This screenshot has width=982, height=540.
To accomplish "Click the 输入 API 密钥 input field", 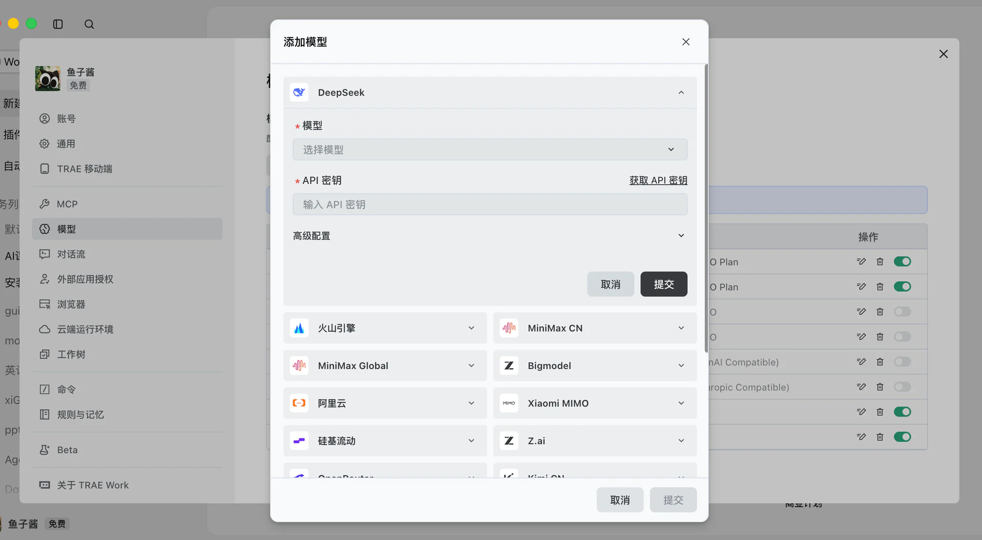I will pos(490,205).
